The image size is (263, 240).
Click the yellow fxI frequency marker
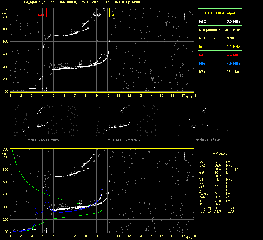[x=109, y=13]
